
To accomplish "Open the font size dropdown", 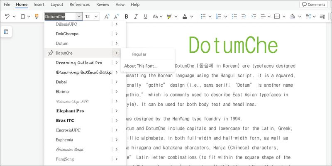I will point(96,17).
